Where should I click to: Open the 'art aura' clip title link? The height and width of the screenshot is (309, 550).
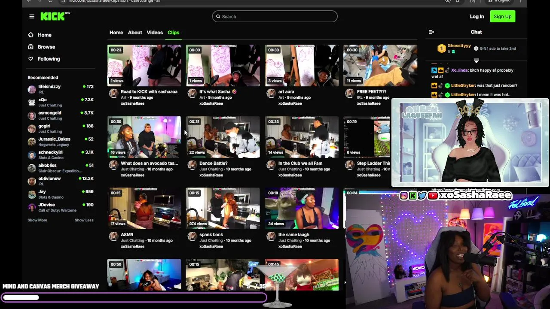coord(286,92)
